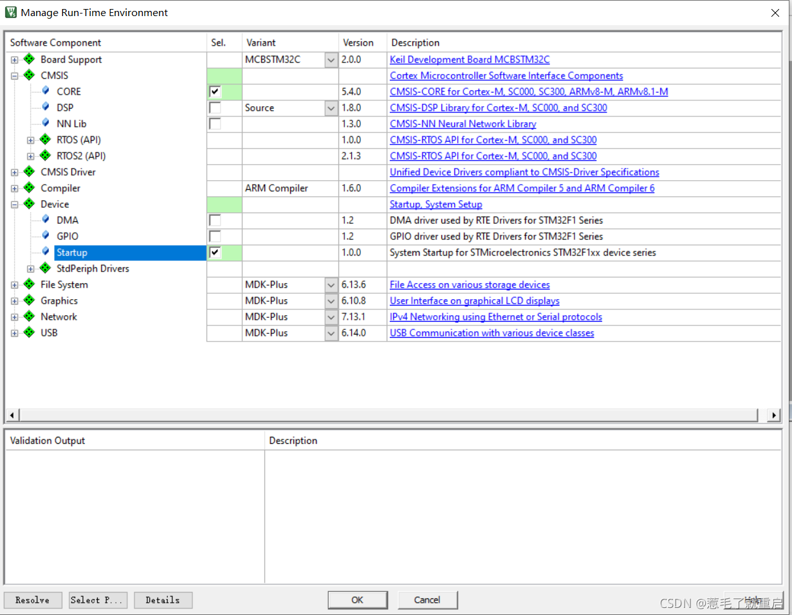
Task: Click the Select Packs button
Action: (x=98, y=600)
